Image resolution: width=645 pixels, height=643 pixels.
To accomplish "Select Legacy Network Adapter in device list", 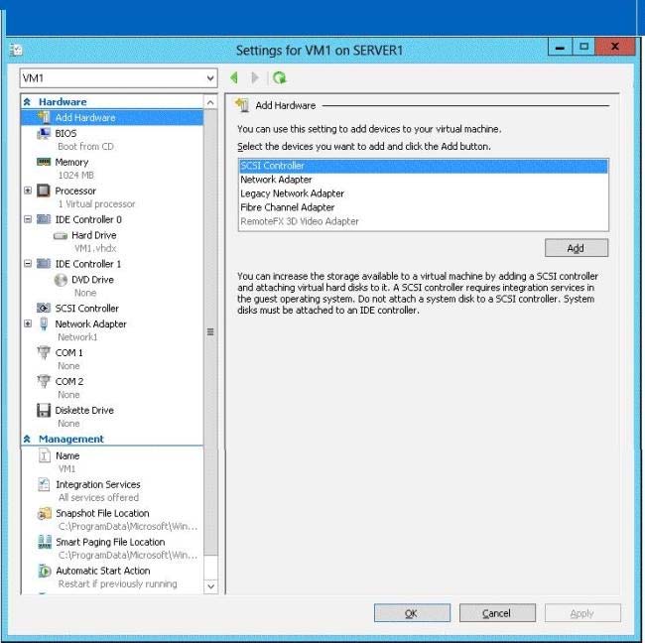I will [x=292, y=193].
